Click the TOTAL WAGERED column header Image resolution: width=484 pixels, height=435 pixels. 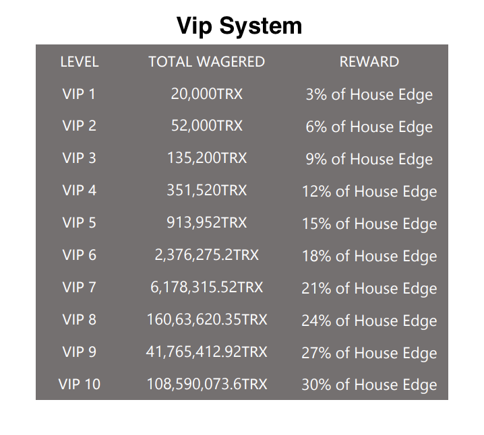tap(207, 62)
